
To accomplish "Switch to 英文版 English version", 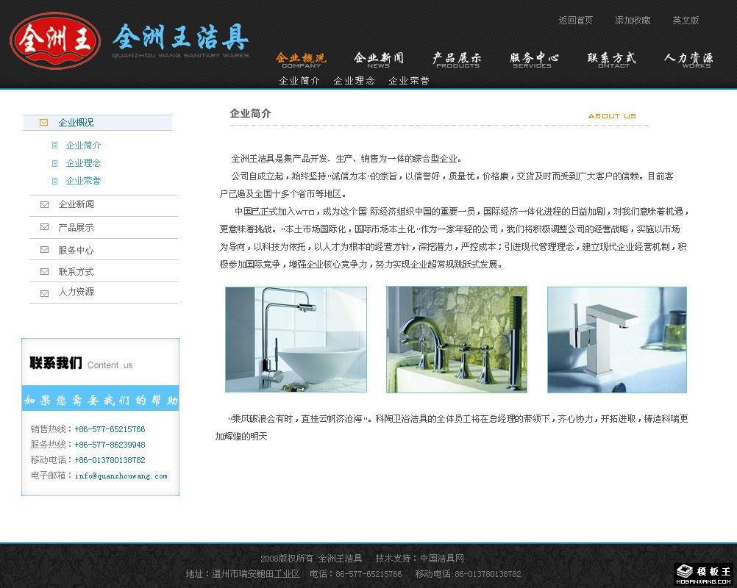I will [x=686, y=20].
